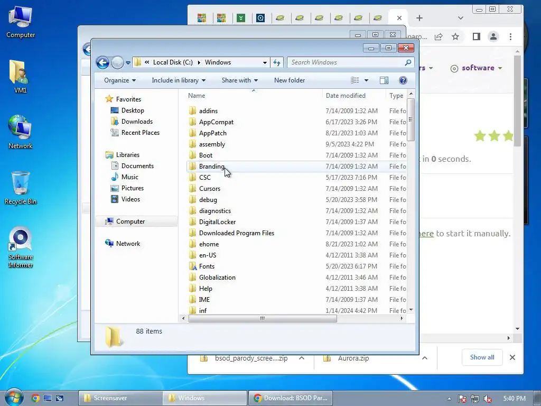The height and width of the screenshot is (406, 541).
Task: Create a New folder
Action: tap(290, 80)
